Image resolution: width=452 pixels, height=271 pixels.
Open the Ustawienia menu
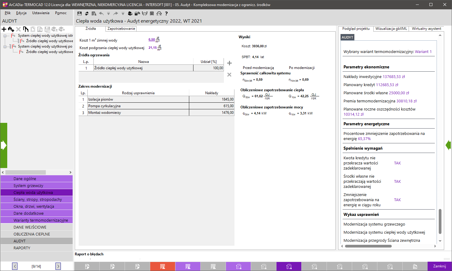pyautogui.click(x=41, y=13)
